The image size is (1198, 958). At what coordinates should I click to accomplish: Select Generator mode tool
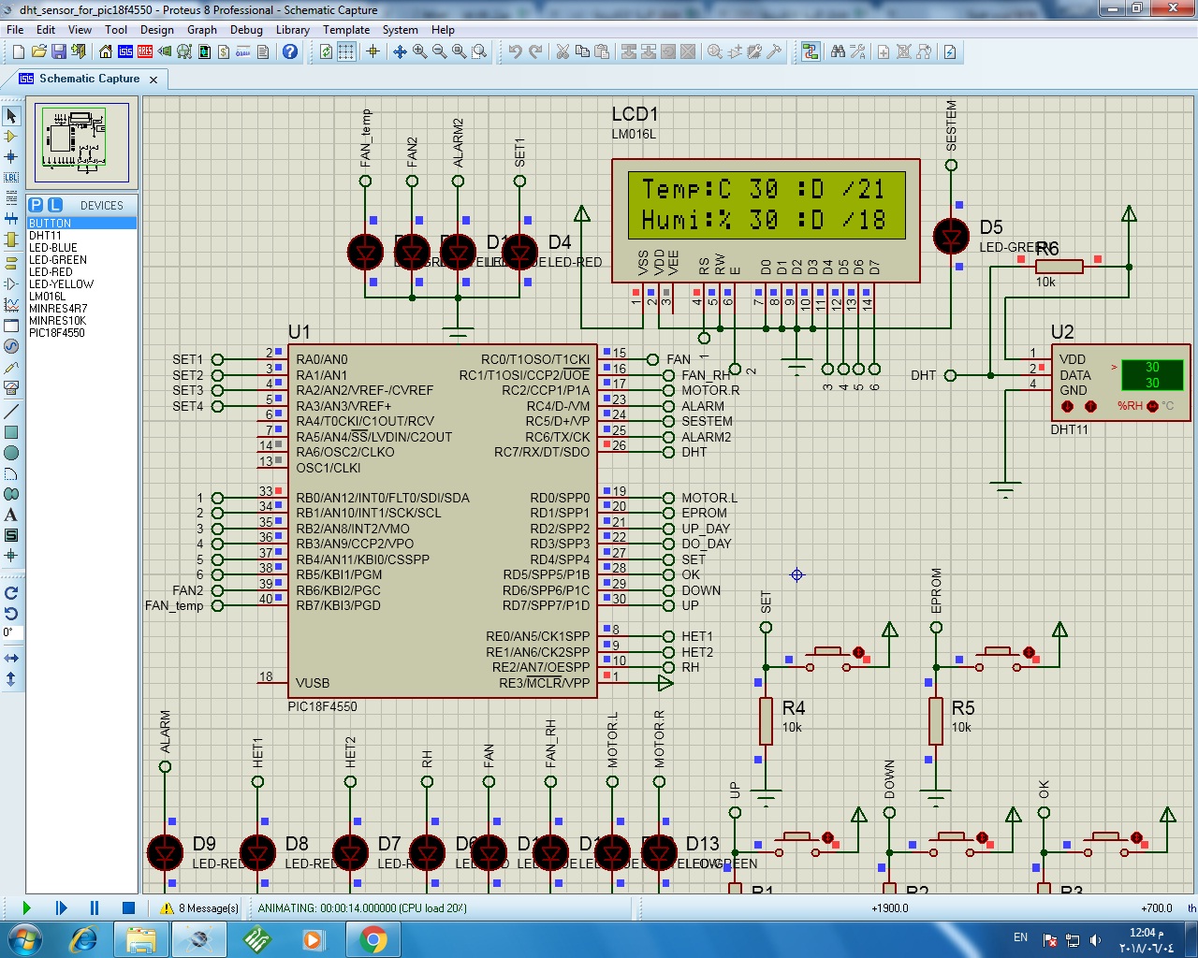coord(11,346)
